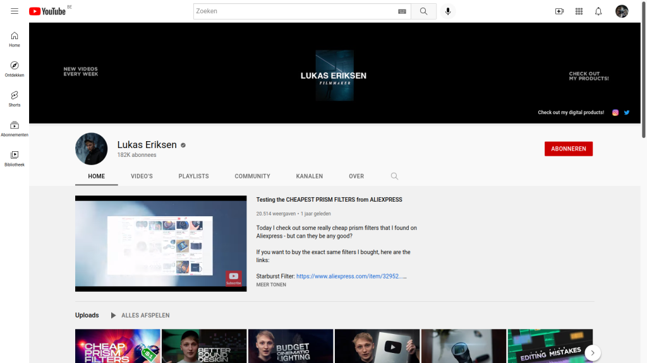Click in the Zoeken search field

[x=294, y=11]
